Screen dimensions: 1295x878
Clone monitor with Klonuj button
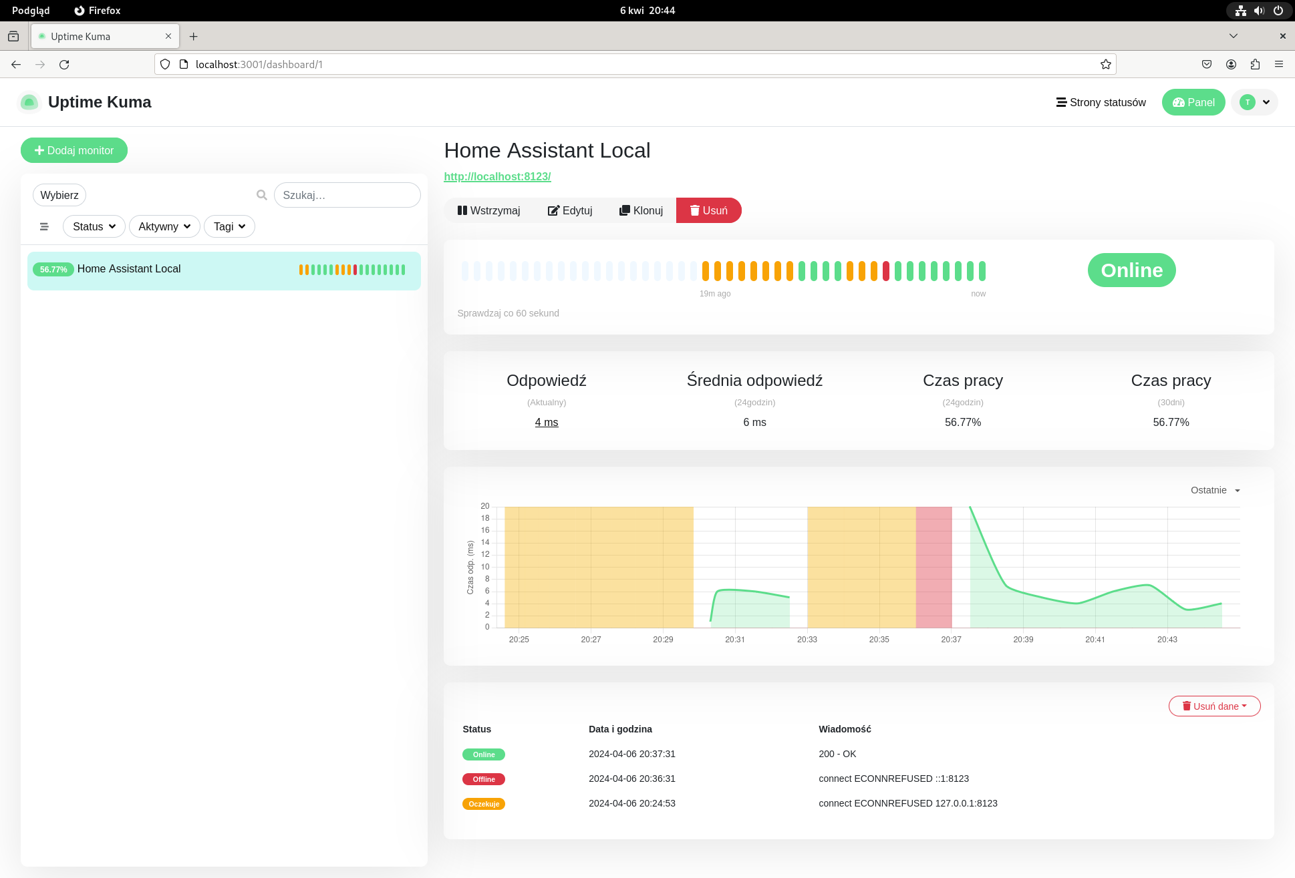[x=641, y=210]
